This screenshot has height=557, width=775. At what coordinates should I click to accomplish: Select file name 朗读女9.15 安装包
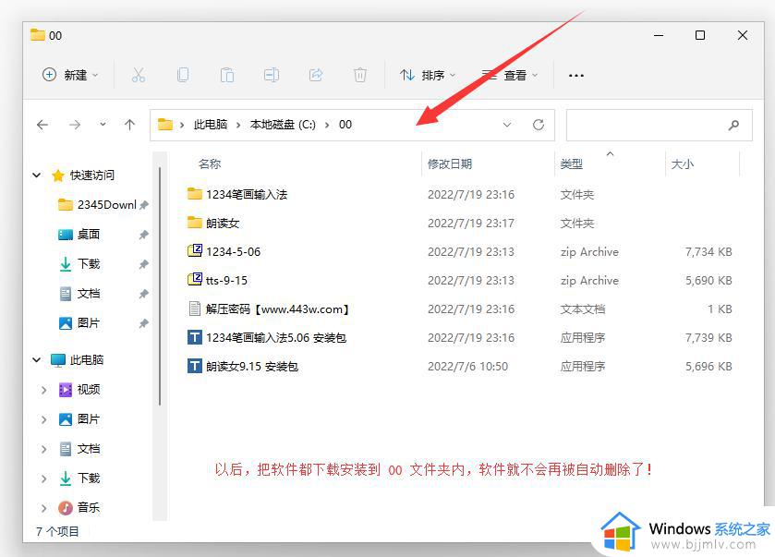click(252, 366)
